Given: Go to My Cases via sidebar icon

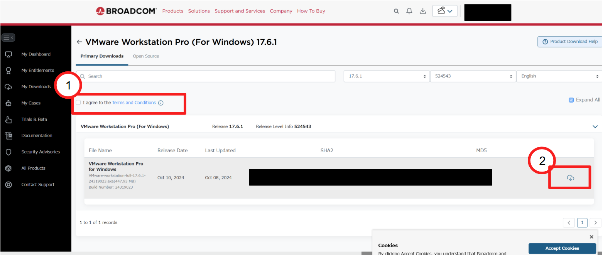Looking at the screenshot, I should pyautogui.click(x=8, y=103).
